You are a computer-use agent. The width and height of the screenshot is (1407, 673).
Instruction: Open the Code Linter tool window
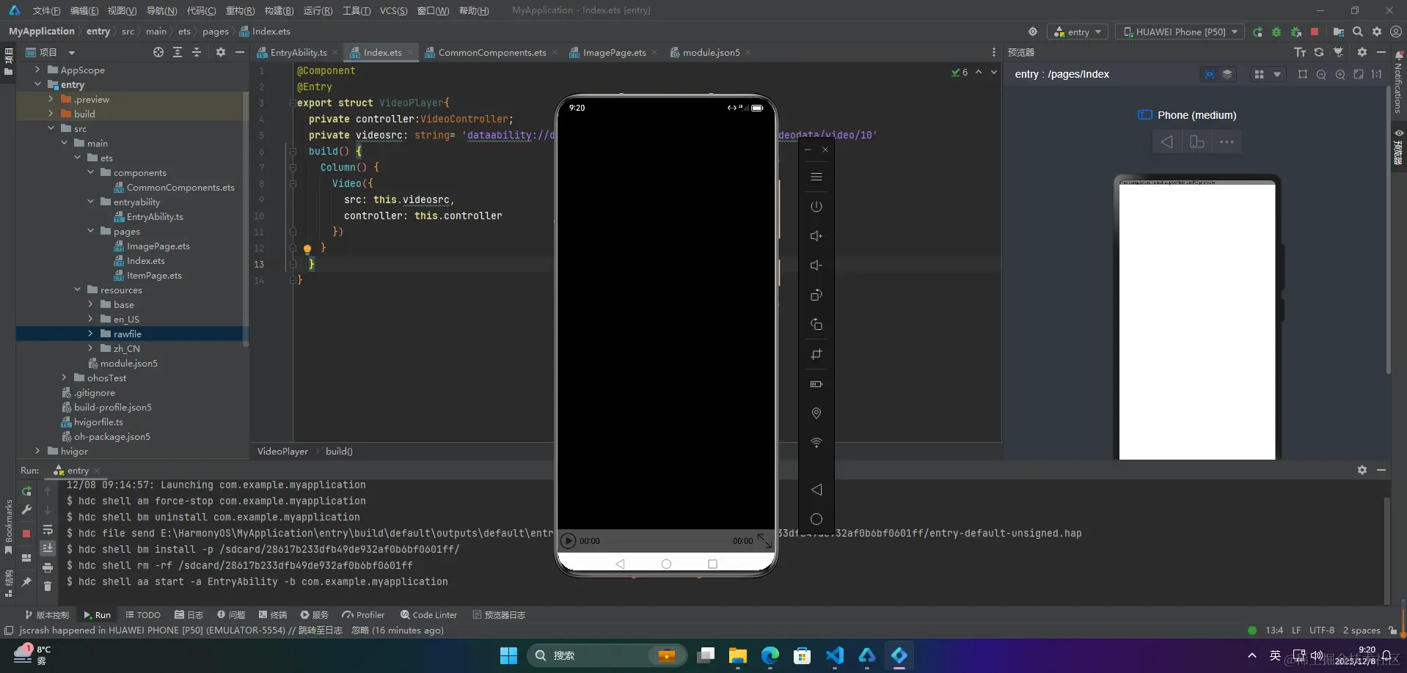pos(429,615)
